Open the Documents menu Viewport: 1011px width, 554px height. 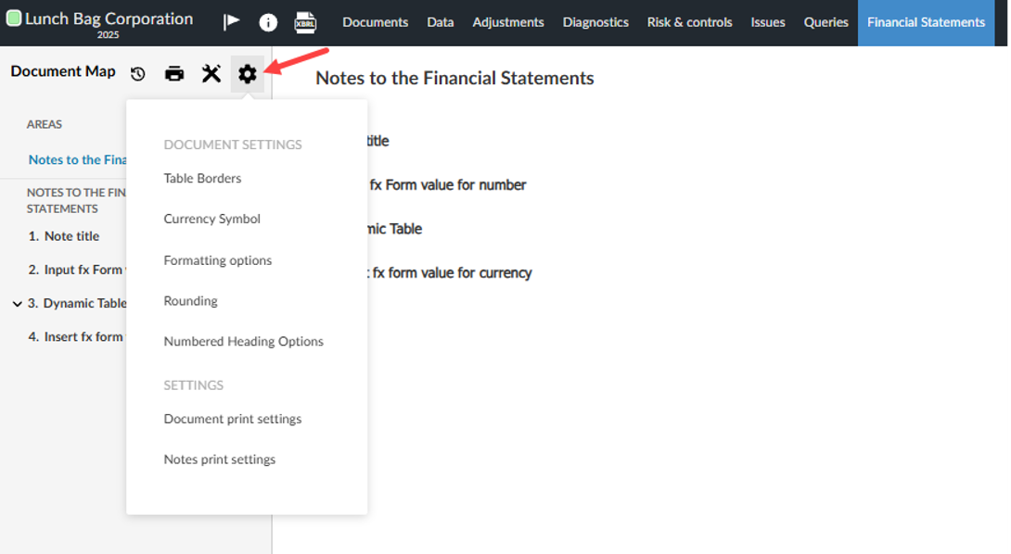point(375,21)
